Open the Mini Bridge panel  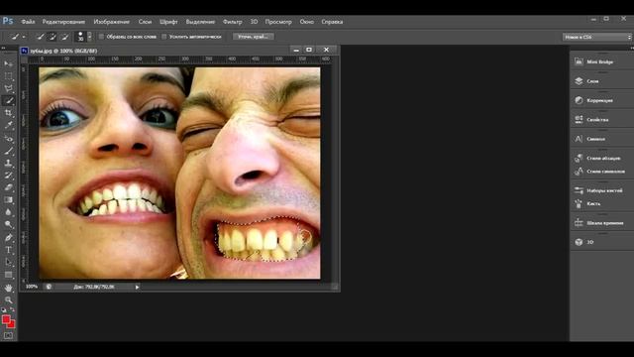pos(601,61)
